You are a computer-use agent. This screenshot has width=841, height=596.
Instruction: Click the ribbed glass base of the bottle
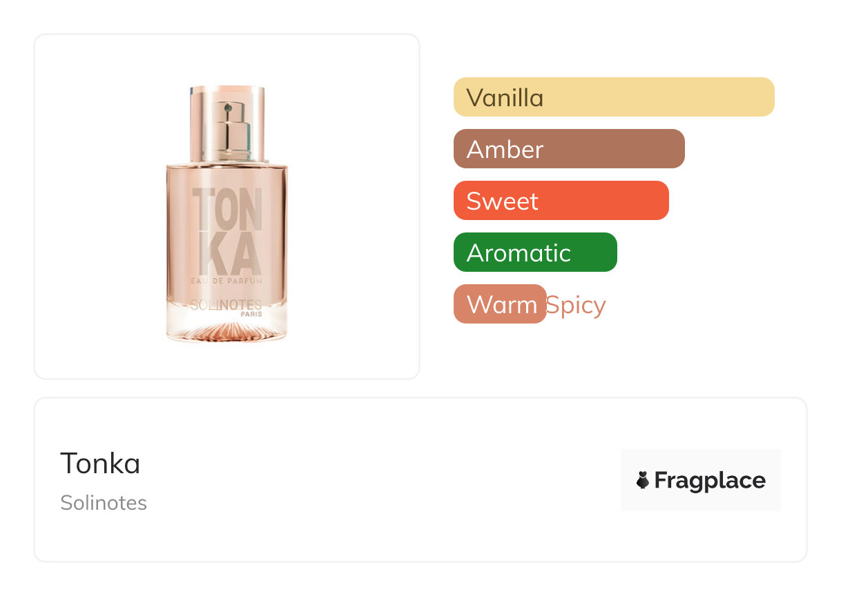tap(226, 331)
